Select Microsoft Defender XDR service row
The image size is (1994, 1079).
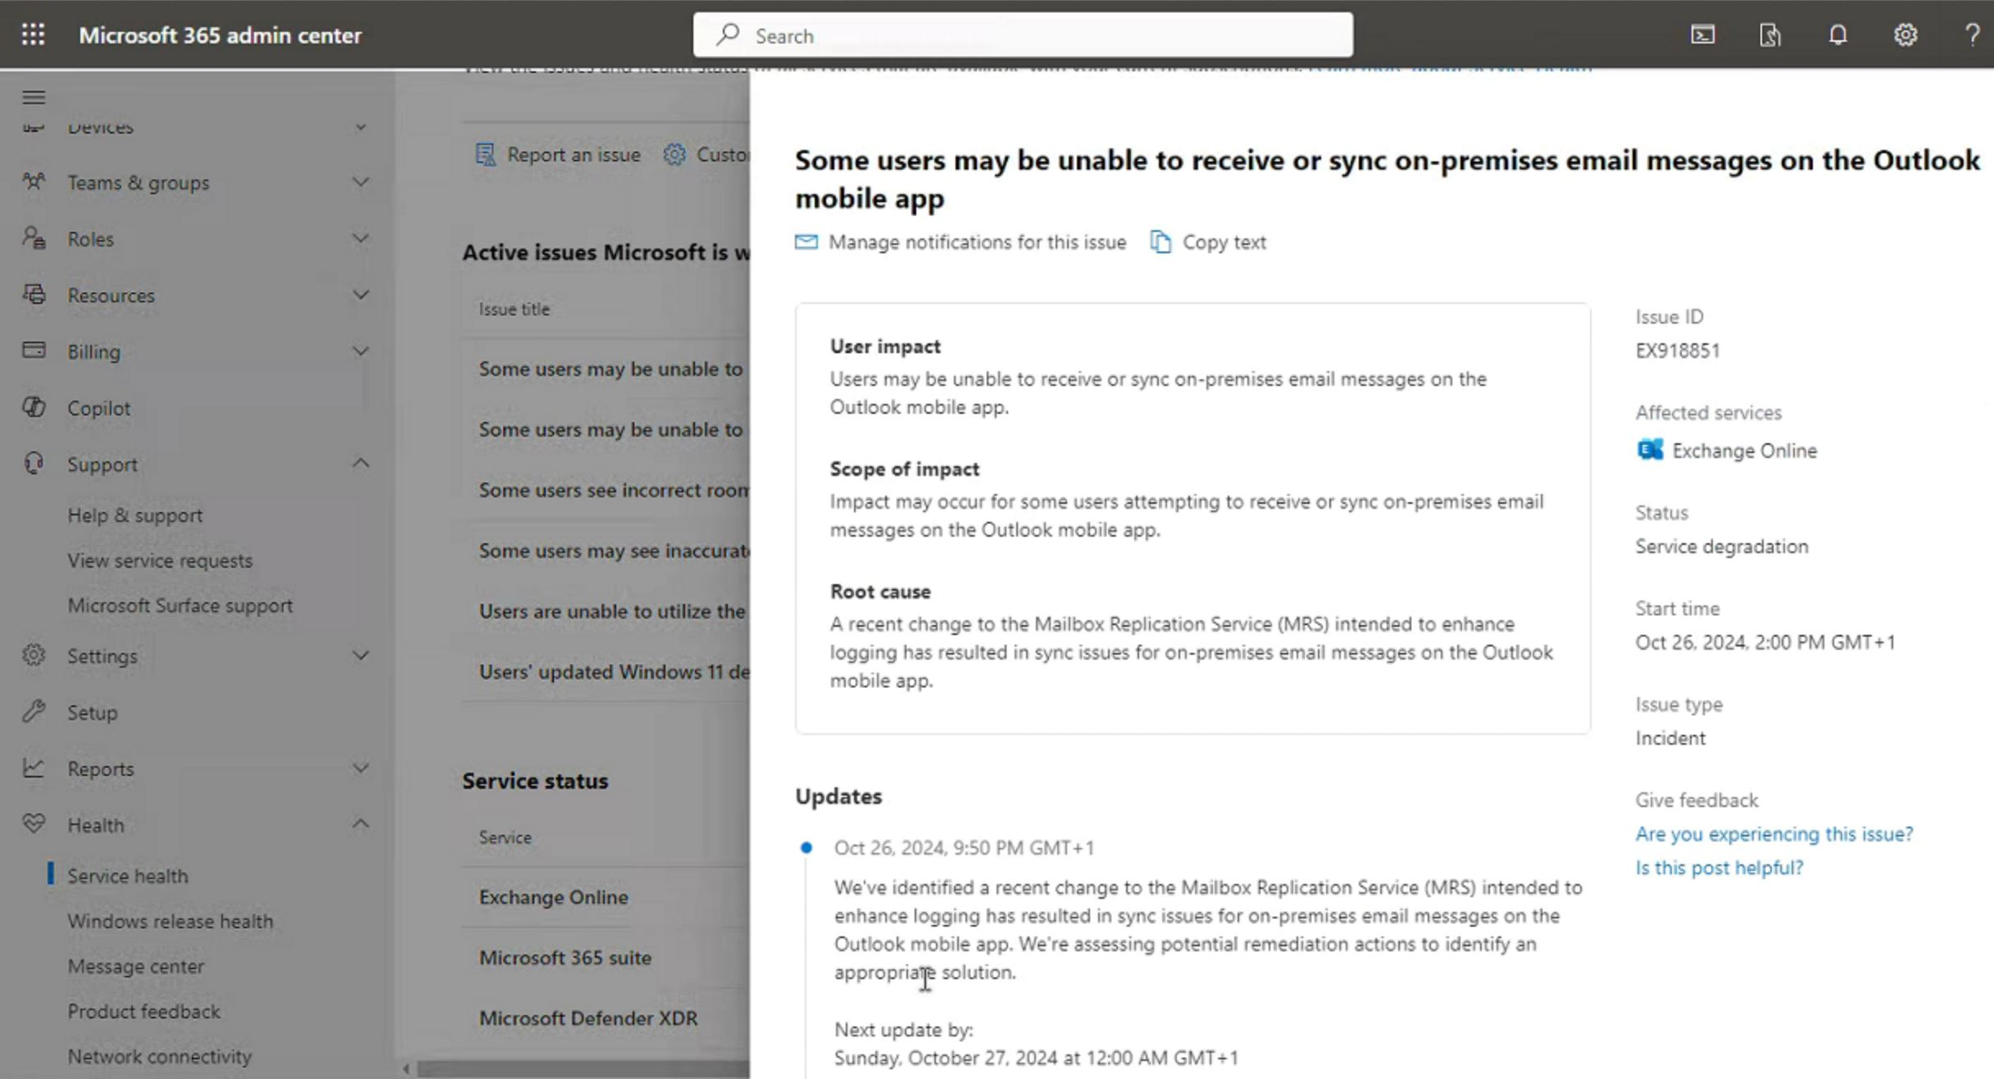pyautogui.click(x=588, y=1018)
